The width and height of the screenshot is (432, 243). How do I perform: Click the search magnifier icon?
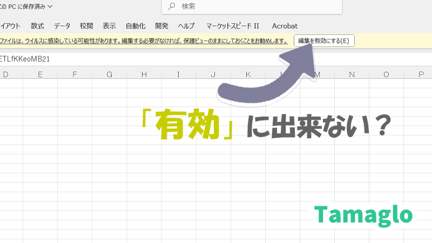pyautogui.click(x=172, y=6)
